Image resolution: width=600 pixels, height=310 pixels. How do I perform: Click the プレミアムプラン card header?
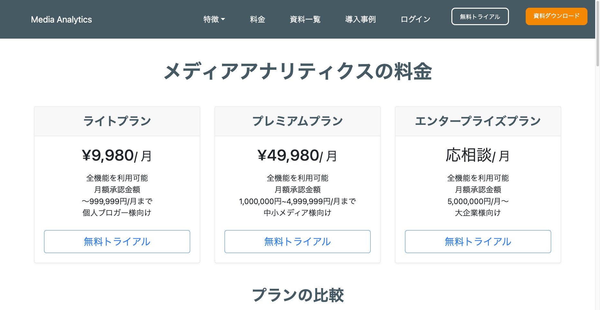[x=298, y=121]
